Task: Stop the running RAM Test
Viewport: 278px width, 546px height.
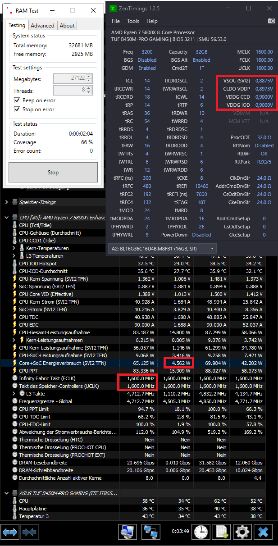Action: (53, 172)
